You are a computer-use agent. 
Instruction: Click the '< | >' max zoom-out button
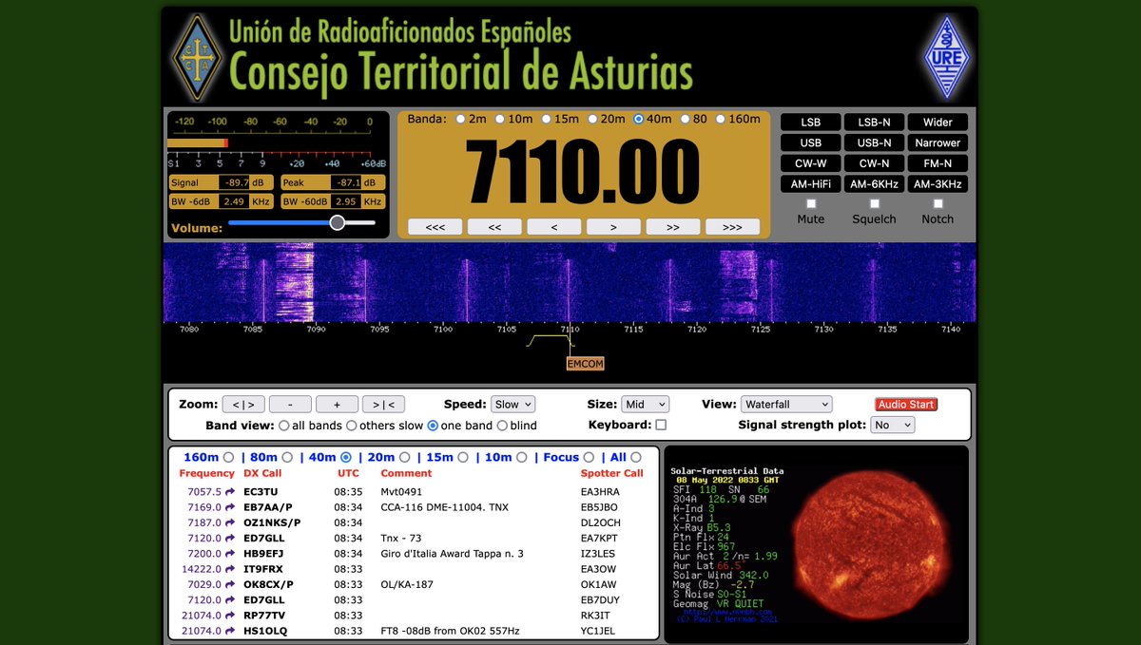pos(243,404)
